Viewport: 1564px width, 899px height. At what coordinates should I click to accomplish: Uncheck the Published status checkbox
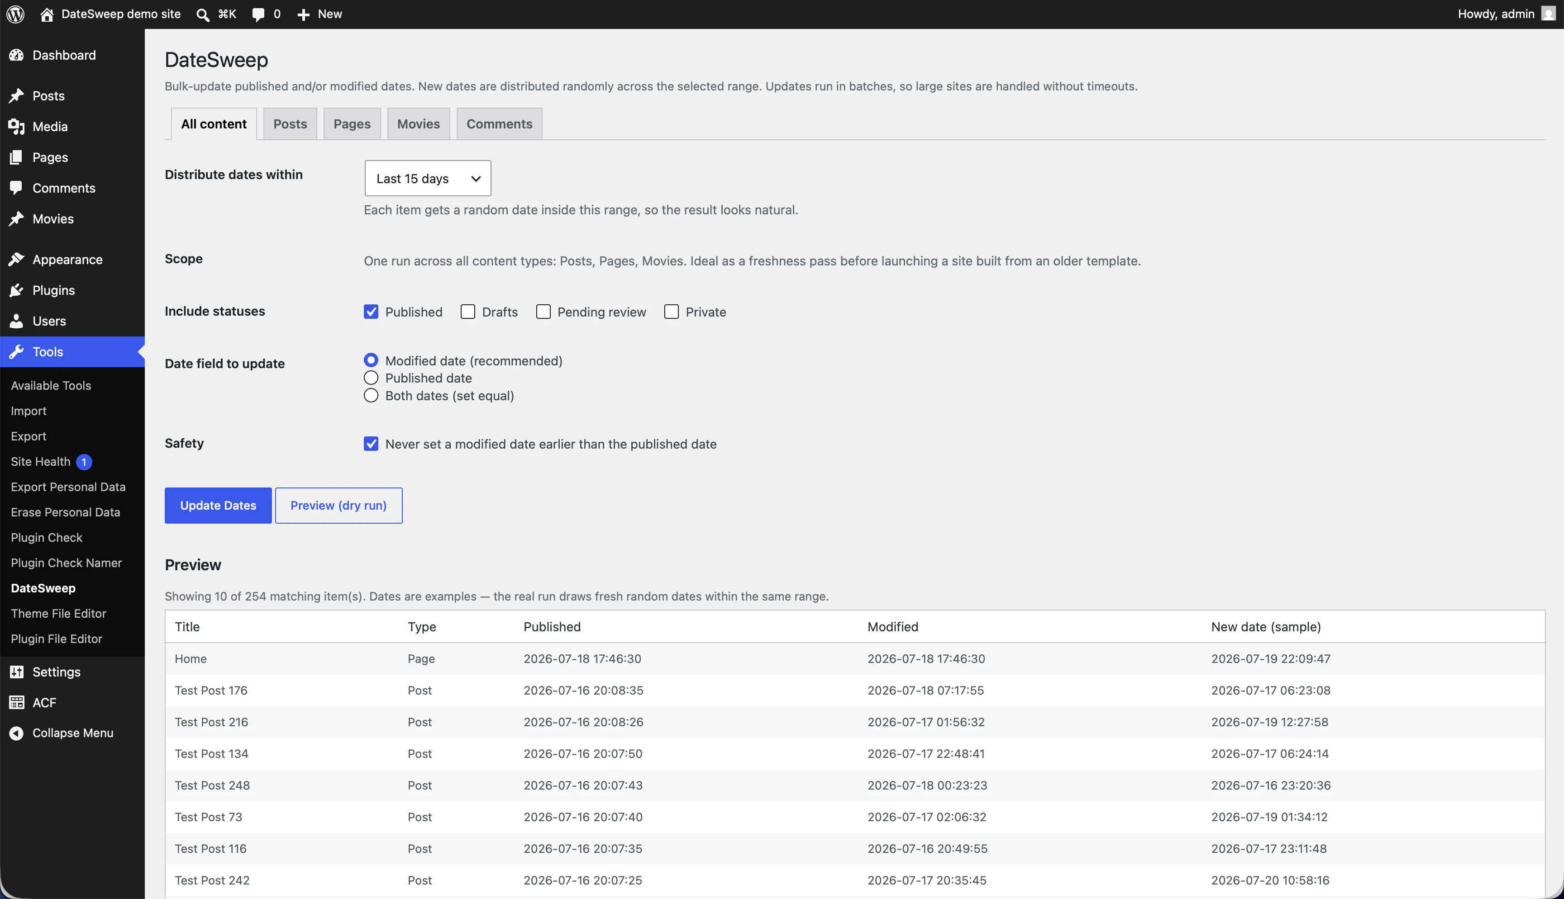tap(371, 312)
